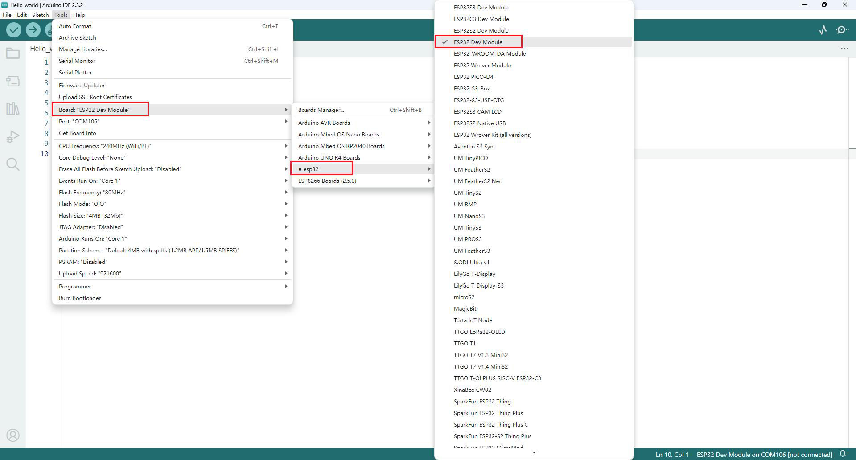The image size is (856, 460).
Task: Click the board list scroll-down arrow
Action: [x=534, y=452]
